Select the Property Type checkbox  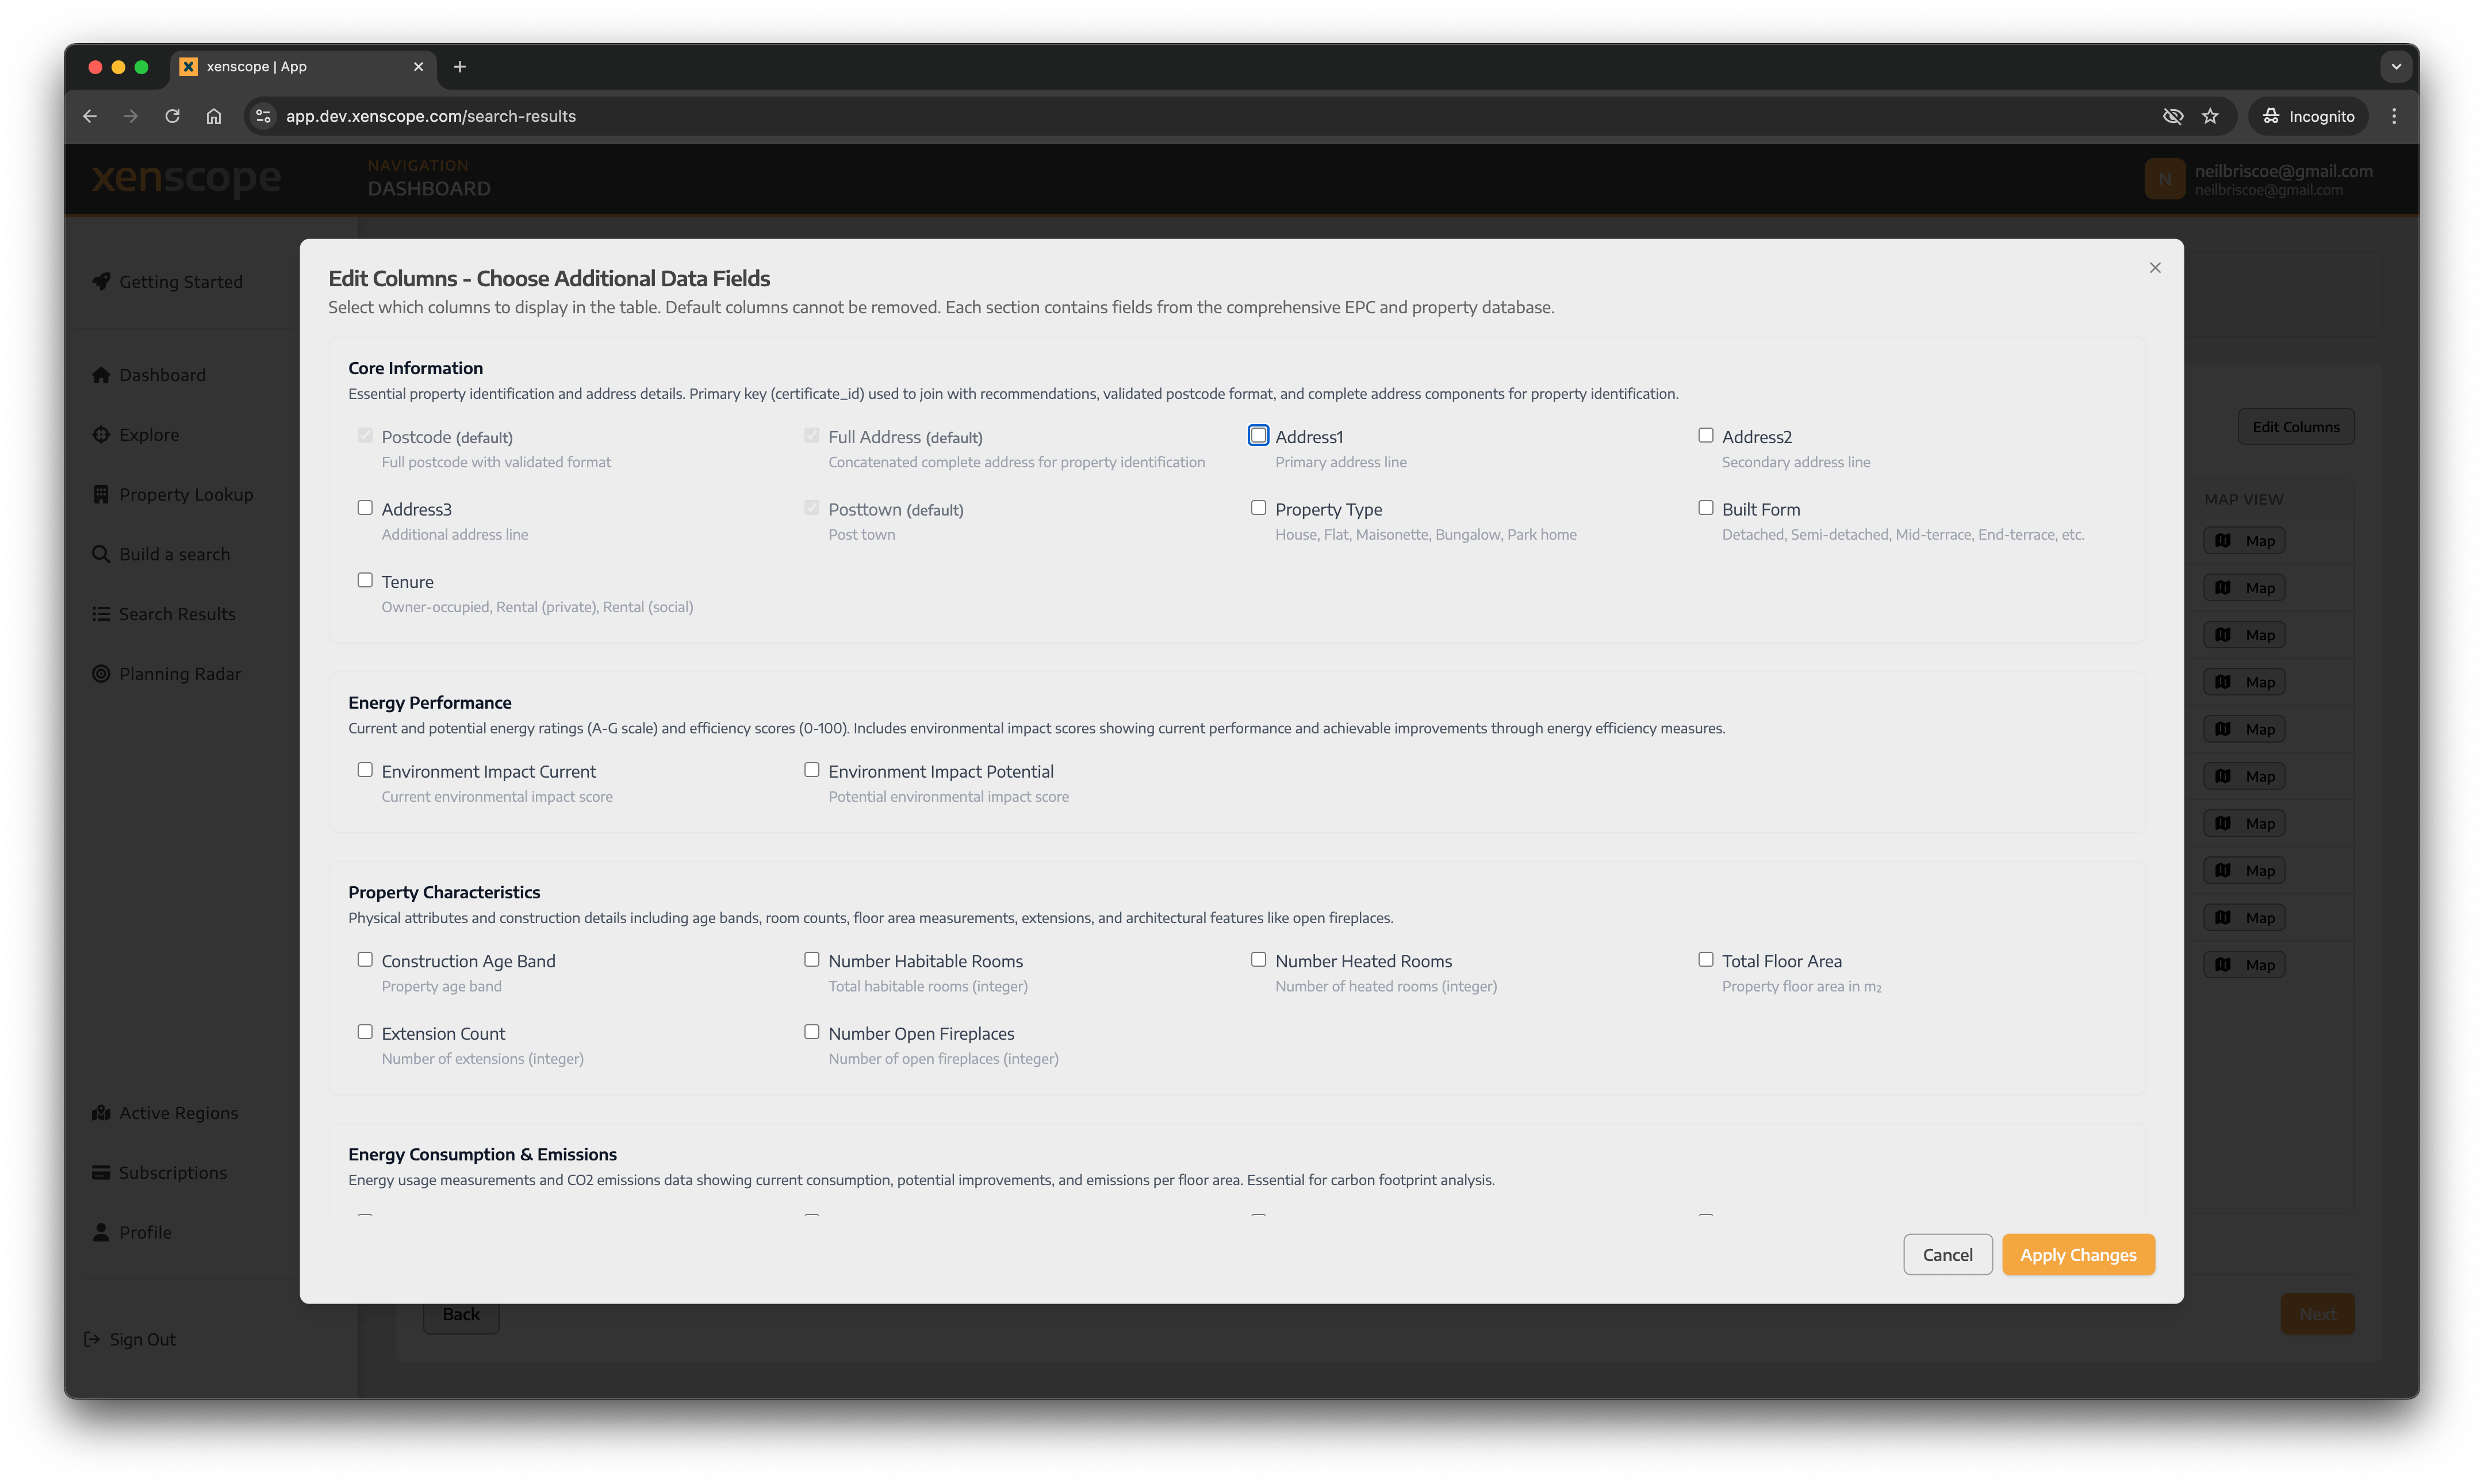tap(1258, 508)
